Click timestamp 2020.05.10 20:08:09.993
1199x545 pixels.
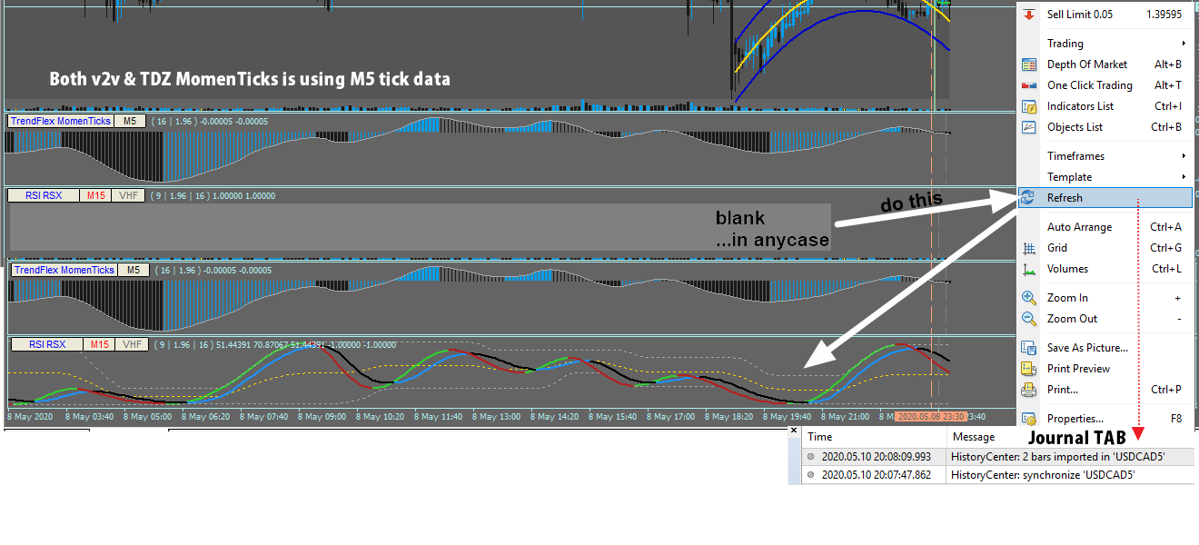[877, 457]
